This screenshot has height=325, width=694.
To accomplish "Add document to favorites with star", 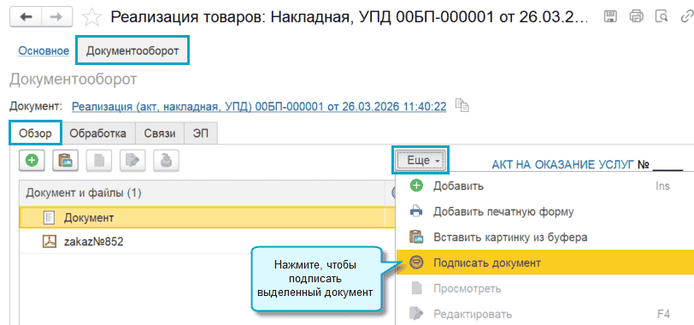I will click(92, 17).
